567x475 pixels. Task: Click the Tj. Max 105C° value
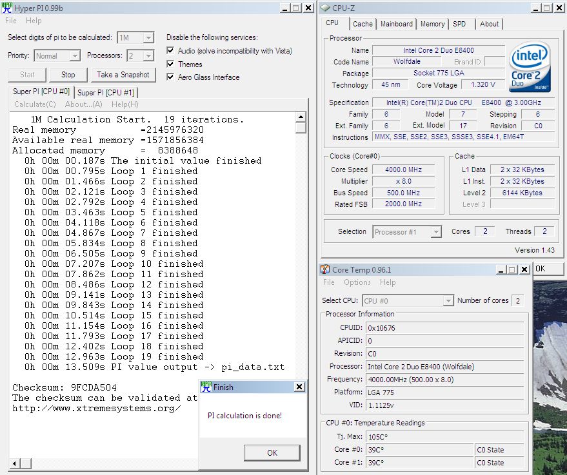(x=445, y=437)
